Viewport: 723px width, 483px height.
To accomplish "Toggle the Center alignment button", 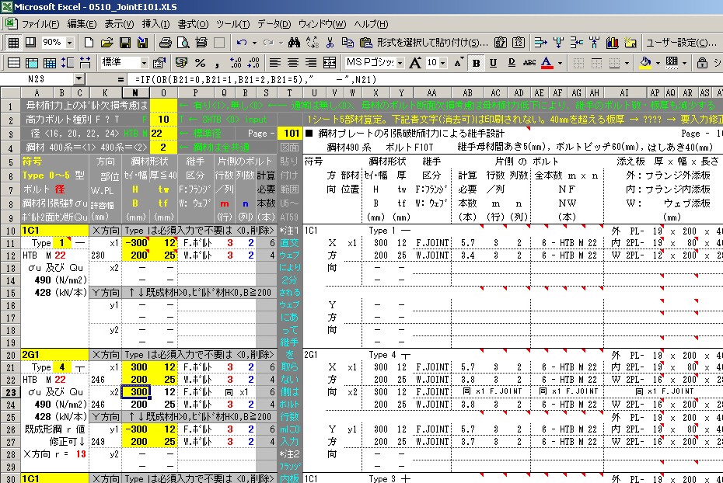I will point(293,63).
